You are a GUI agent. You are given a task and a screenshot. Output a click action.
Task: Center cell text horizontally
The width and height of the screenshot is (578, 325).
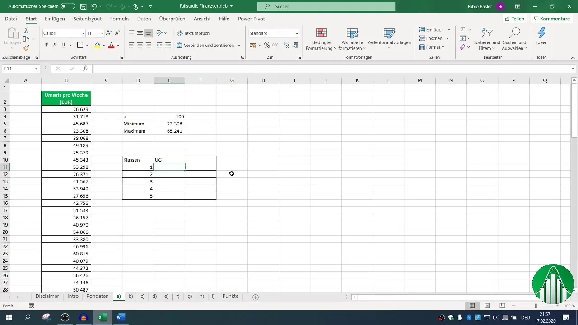[140, 45]
